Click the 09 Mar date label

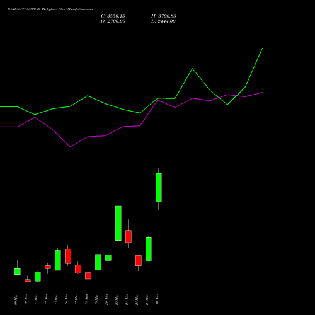(x=16, y=300)
